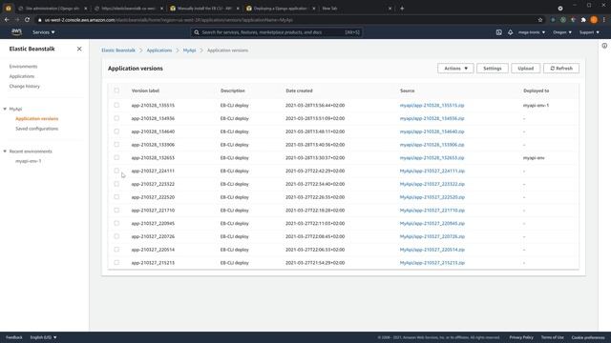The image size is (611, 343).
Task: Download source myapi/app-210328_135515.zip
Action: (x=432, y=106)
